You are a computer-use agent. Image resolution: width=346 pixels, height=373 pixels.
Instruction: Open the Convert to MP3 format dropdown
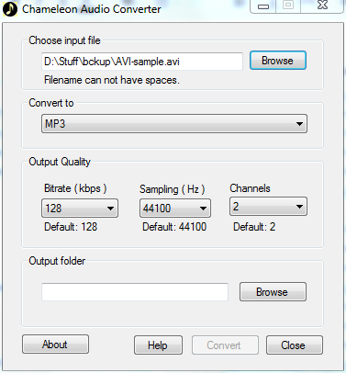click(174, 124)
